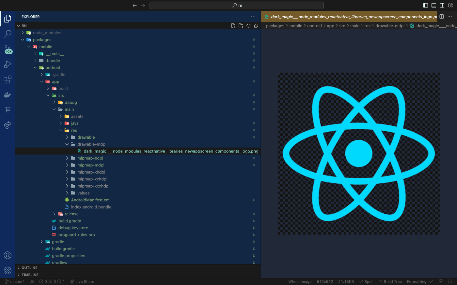Screen dimensions: 457x285
Task: Click Build Tree in status bar
Action: [x=390, y=282]
